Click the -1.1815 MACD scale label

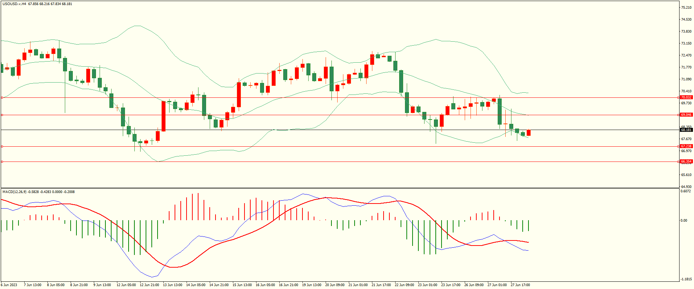(685, 279)
